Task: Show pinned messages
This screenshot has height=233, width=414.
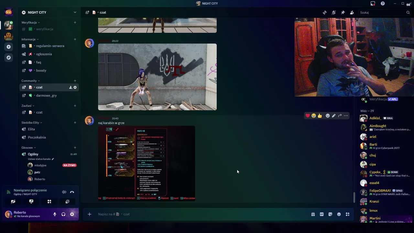Action: click(x=343, y=12)
